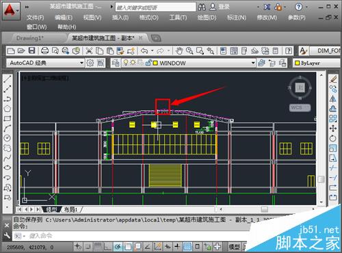The width and height of the screenshot is (342, 253).
Task: Click the Plot Preview icon
Action: 55,51
